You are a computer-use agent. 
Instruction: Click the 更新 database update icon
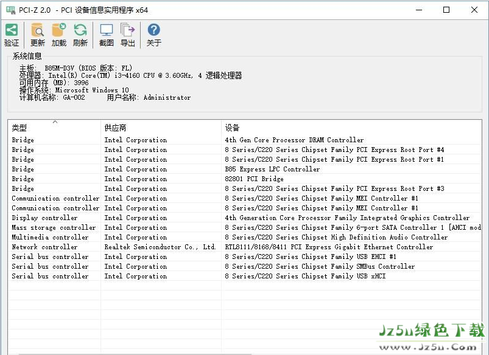point(37,30)
